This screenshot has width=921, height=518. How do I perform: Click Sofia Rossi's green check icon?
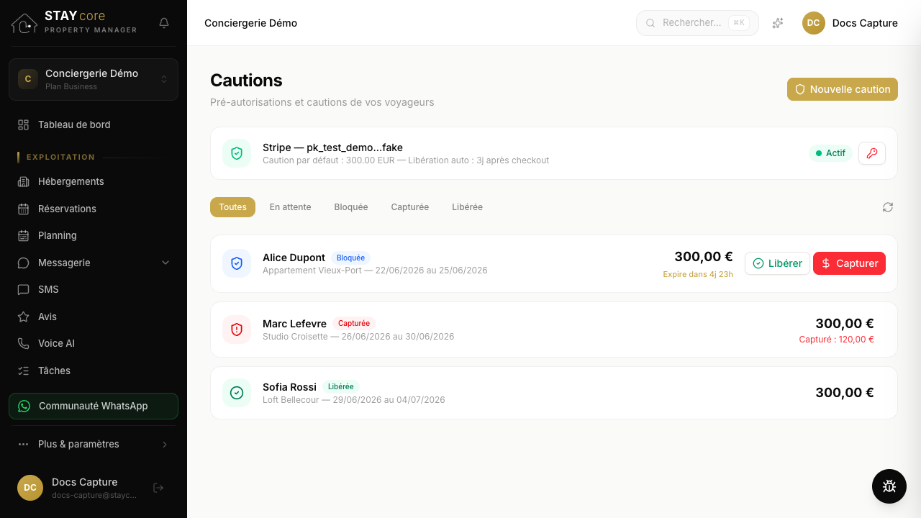(x=237, y=393)
